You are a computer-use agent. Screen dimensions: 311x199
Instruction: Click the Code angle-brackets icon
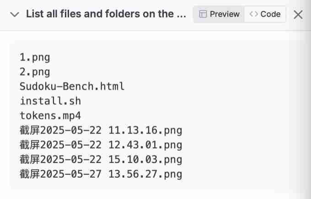[253, 14]
